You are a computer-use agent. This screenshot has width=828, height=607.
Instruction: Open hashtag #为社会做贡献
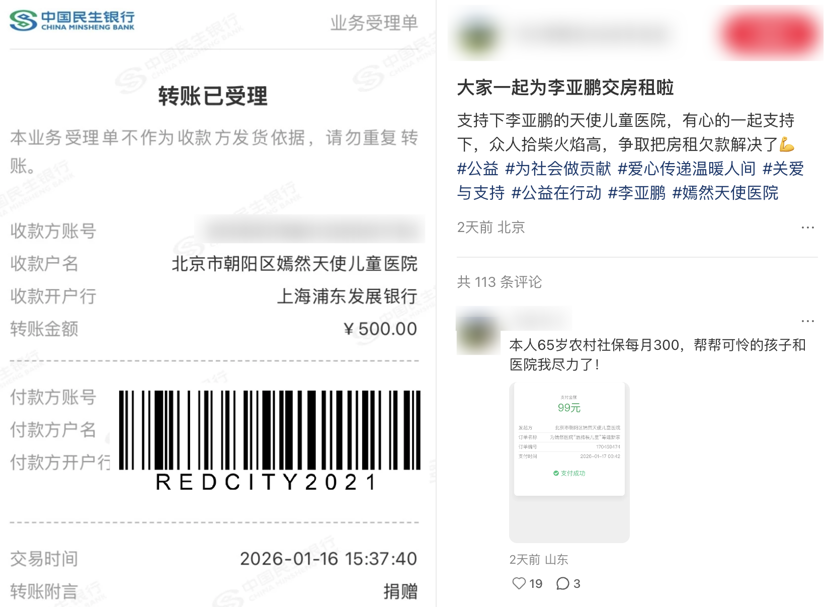558,169
